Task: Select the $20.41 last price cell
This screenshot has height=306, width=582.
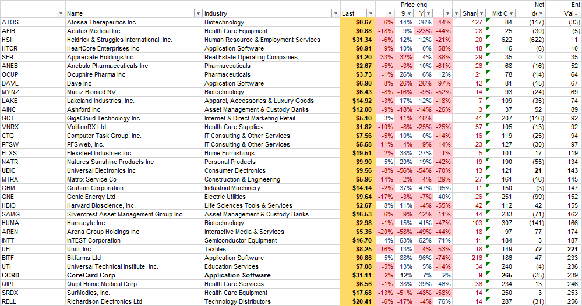Action: (358, 301)
